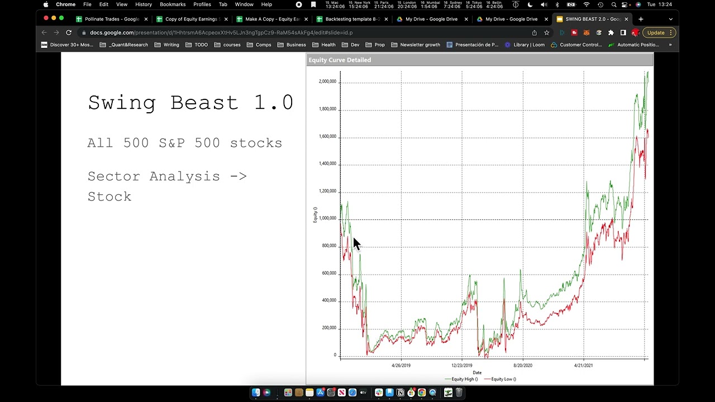Open the History menu

tap(144, 4)
